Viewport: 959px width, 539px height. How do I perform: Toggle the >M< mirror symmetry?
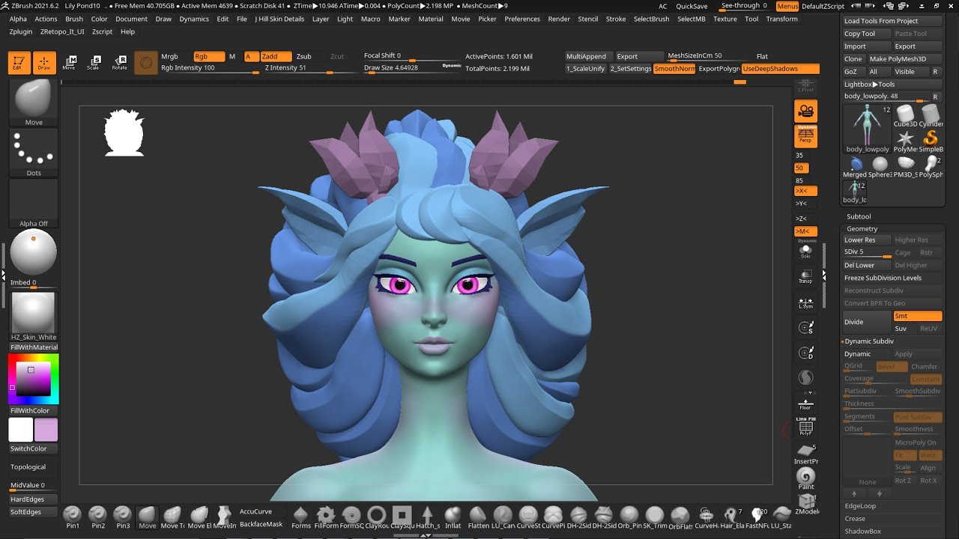806,231
